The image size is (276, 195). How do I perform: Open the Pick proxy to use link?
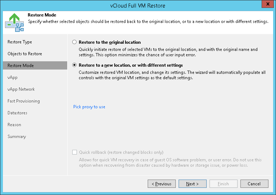click(89, 107)
